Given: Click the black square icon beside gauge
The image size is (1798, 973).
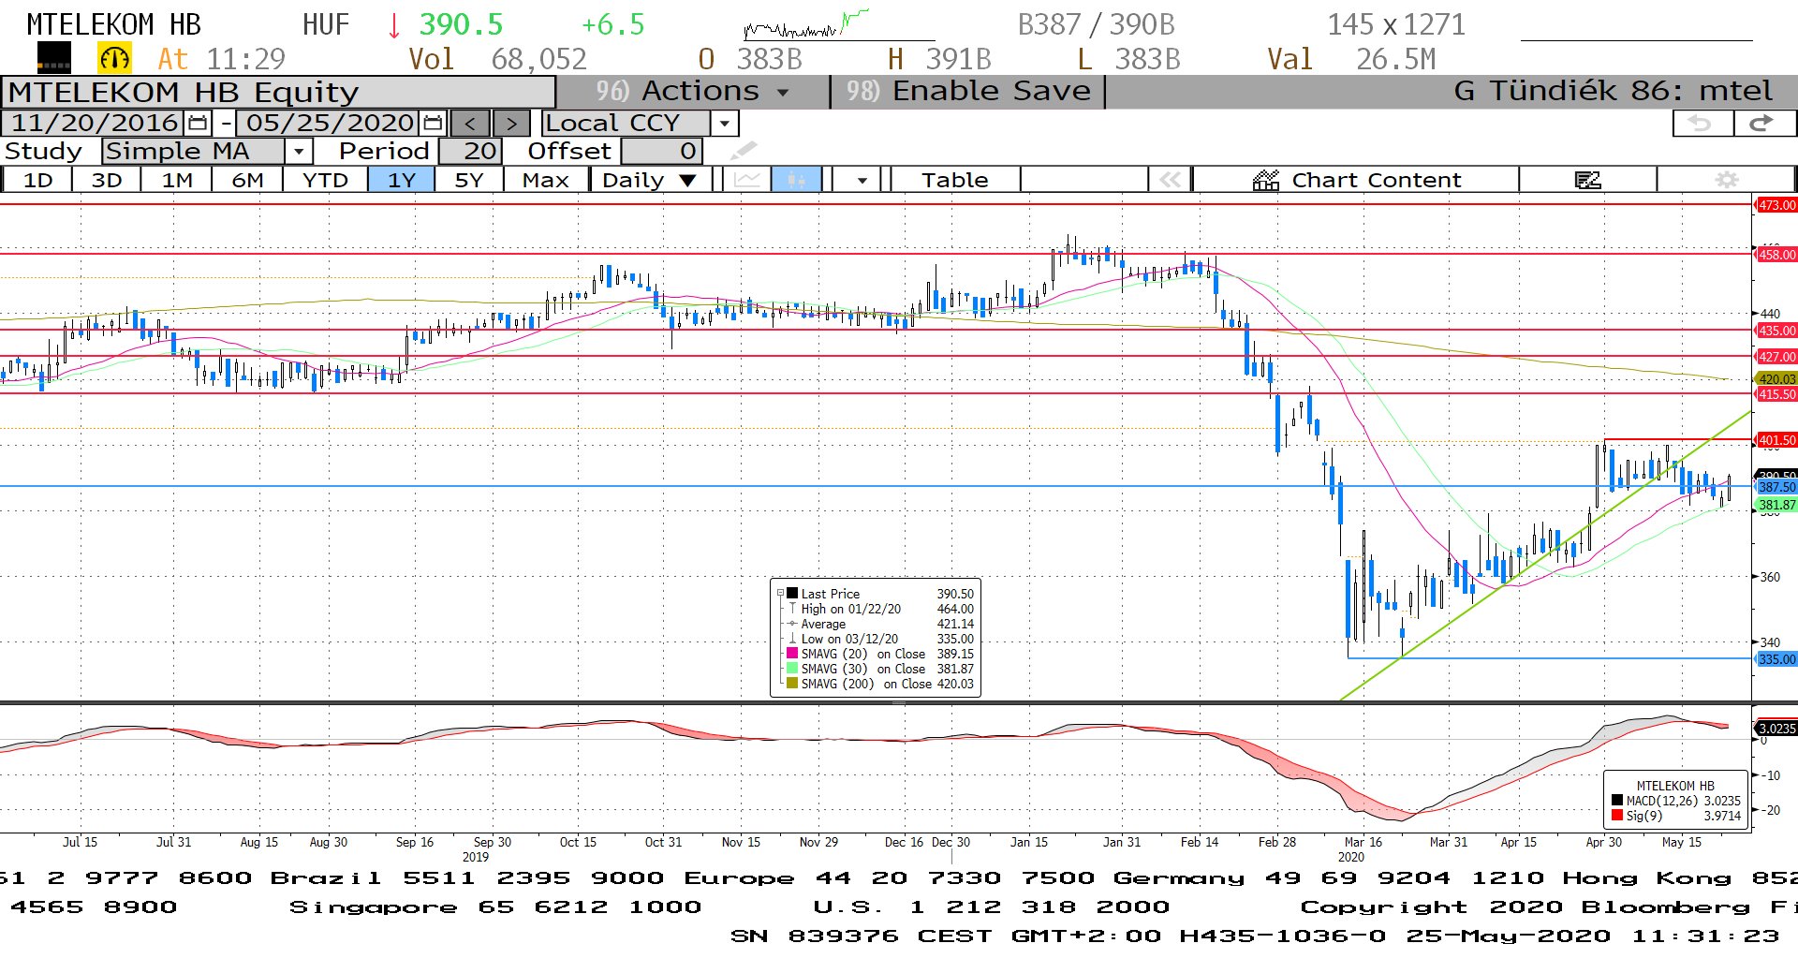Looking at the screenshot, I should (54, 59).
